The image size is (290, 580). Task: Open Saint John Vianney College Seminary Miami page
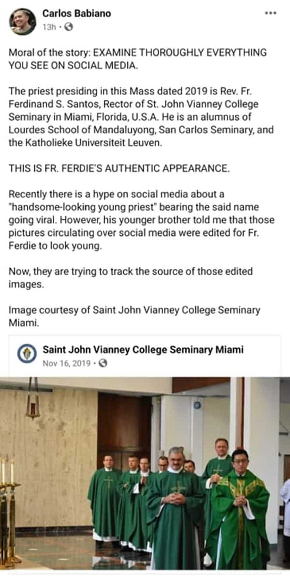pos(143,350)
